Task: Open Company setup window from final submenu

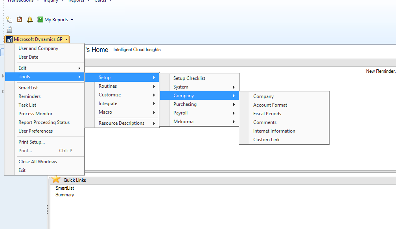Action: coord(284,96)
